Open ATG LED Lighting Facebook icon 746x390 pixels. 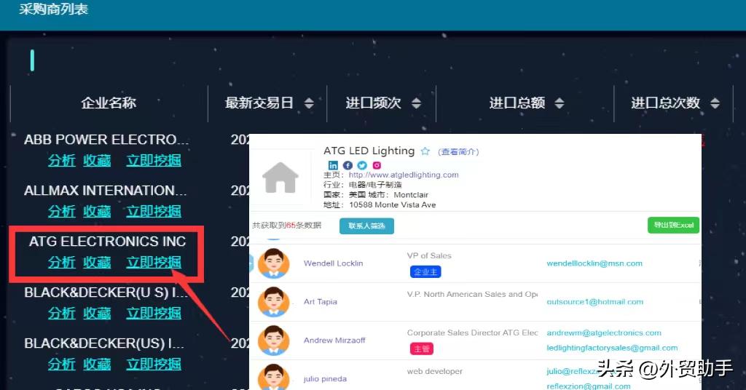pyautogui.click(x=348, y=165)
